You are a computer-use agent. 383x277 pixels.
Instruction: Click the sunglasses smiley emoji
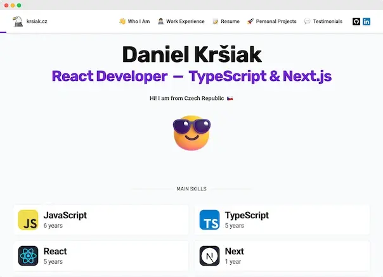[x=191, y=133]
